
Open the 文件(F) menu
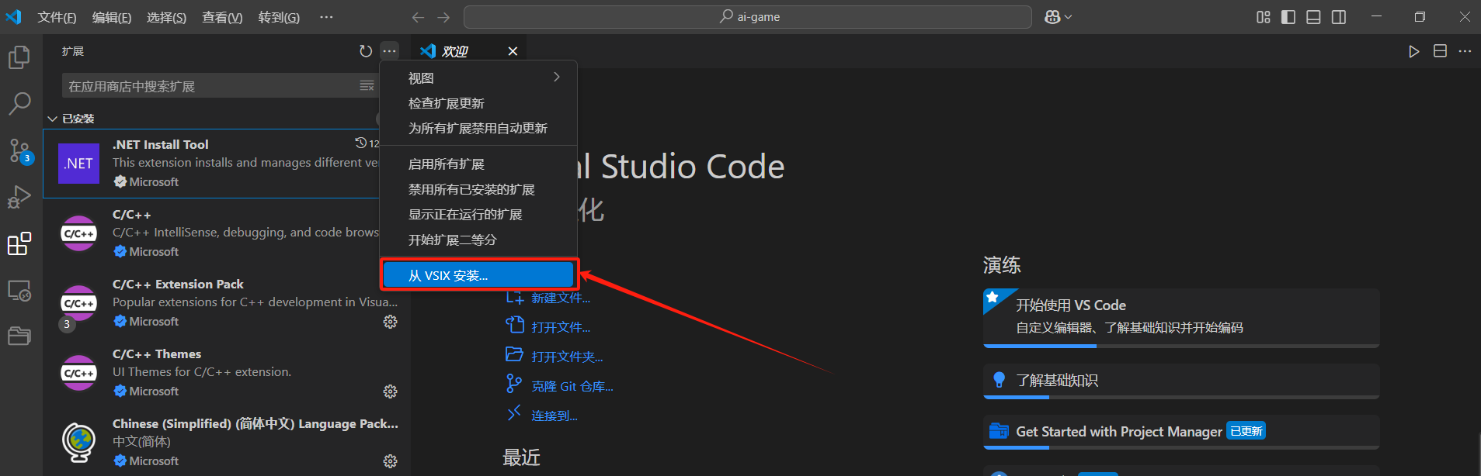[57, 17]
